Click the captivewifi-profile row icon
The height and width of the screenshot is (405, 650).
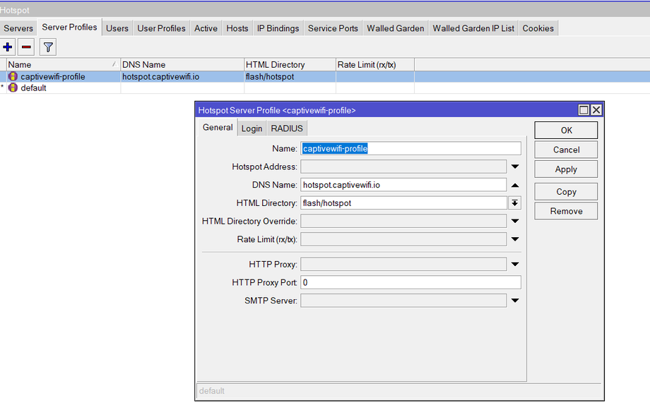[x=13, y=76]
